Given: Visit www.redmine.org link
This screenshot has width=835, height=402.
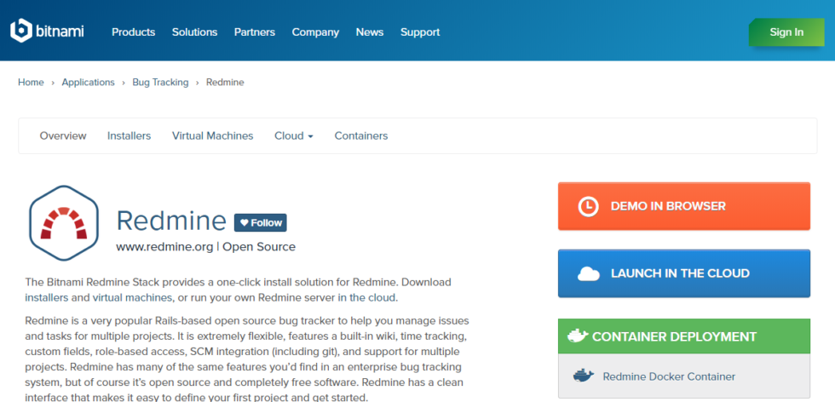Looking at the screenshot, I should click(x=164, y=247).
